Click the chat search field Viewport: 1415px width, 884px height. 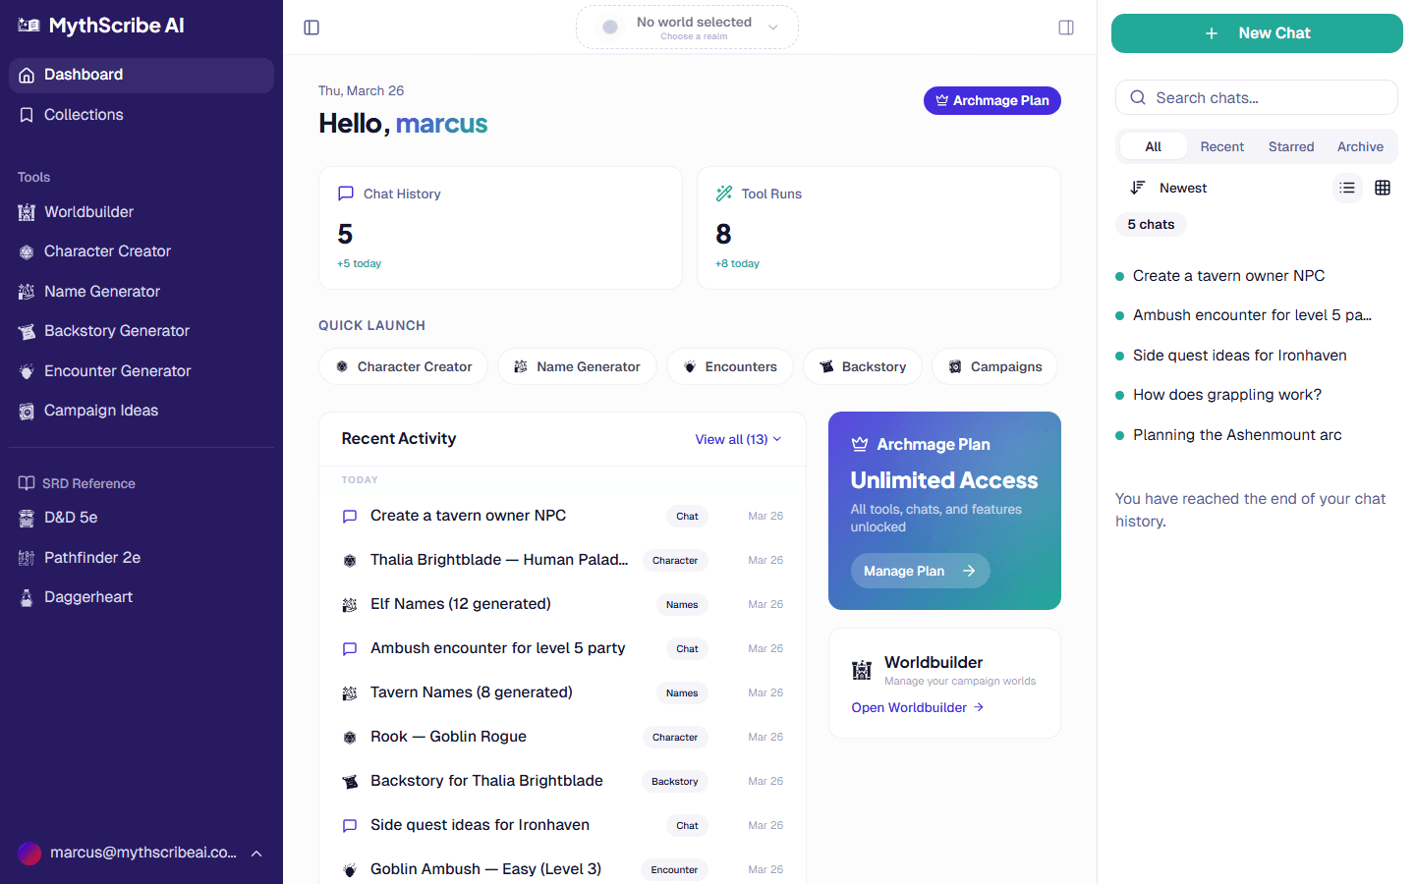pyautogui.click(x=1256, y=97)
